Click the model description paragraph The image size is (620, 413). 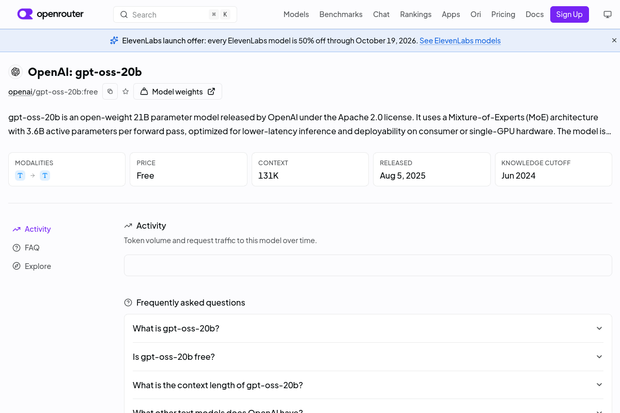(310, 124)
